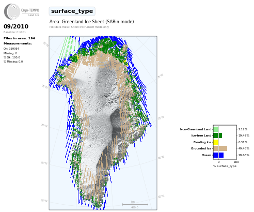
Task: Select the dark green Ice-free Land bar
Action: click(x=217, y=135)
